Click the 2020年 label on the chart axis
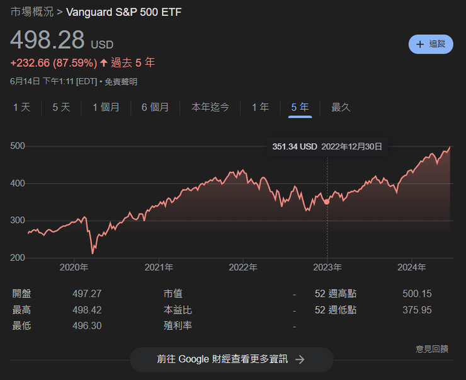This screenshot has height=380, width=466. (74, 267)
